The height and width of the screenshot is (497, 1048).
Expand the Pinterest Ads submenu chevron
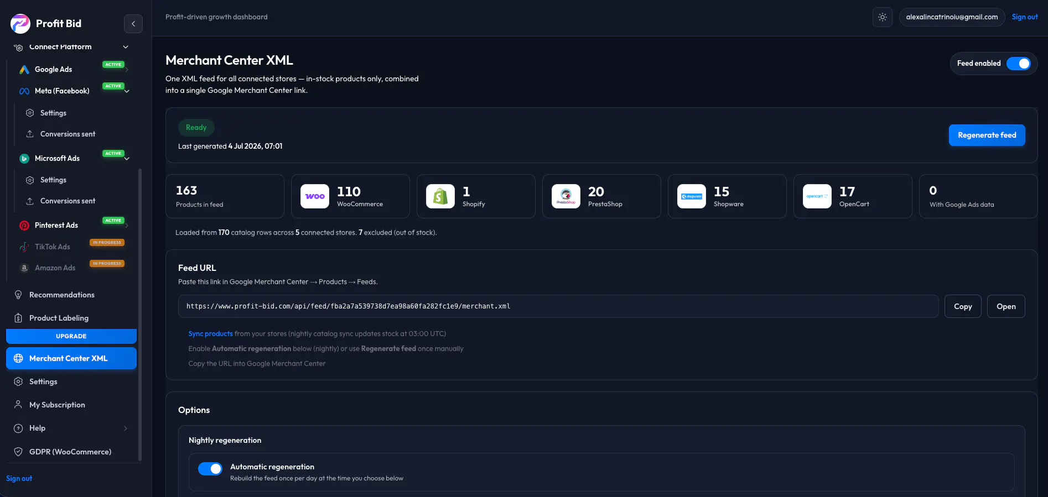(x=127, y=226)
